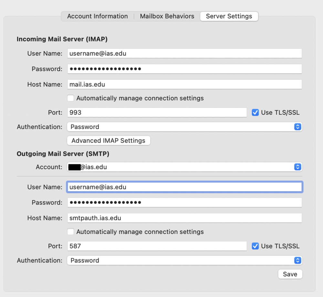Uncheck Use TLS/SSL for incoming IMAP server
Image resolution: width=323 pixels, height=297 pixels.
click(x=255, y=112)
